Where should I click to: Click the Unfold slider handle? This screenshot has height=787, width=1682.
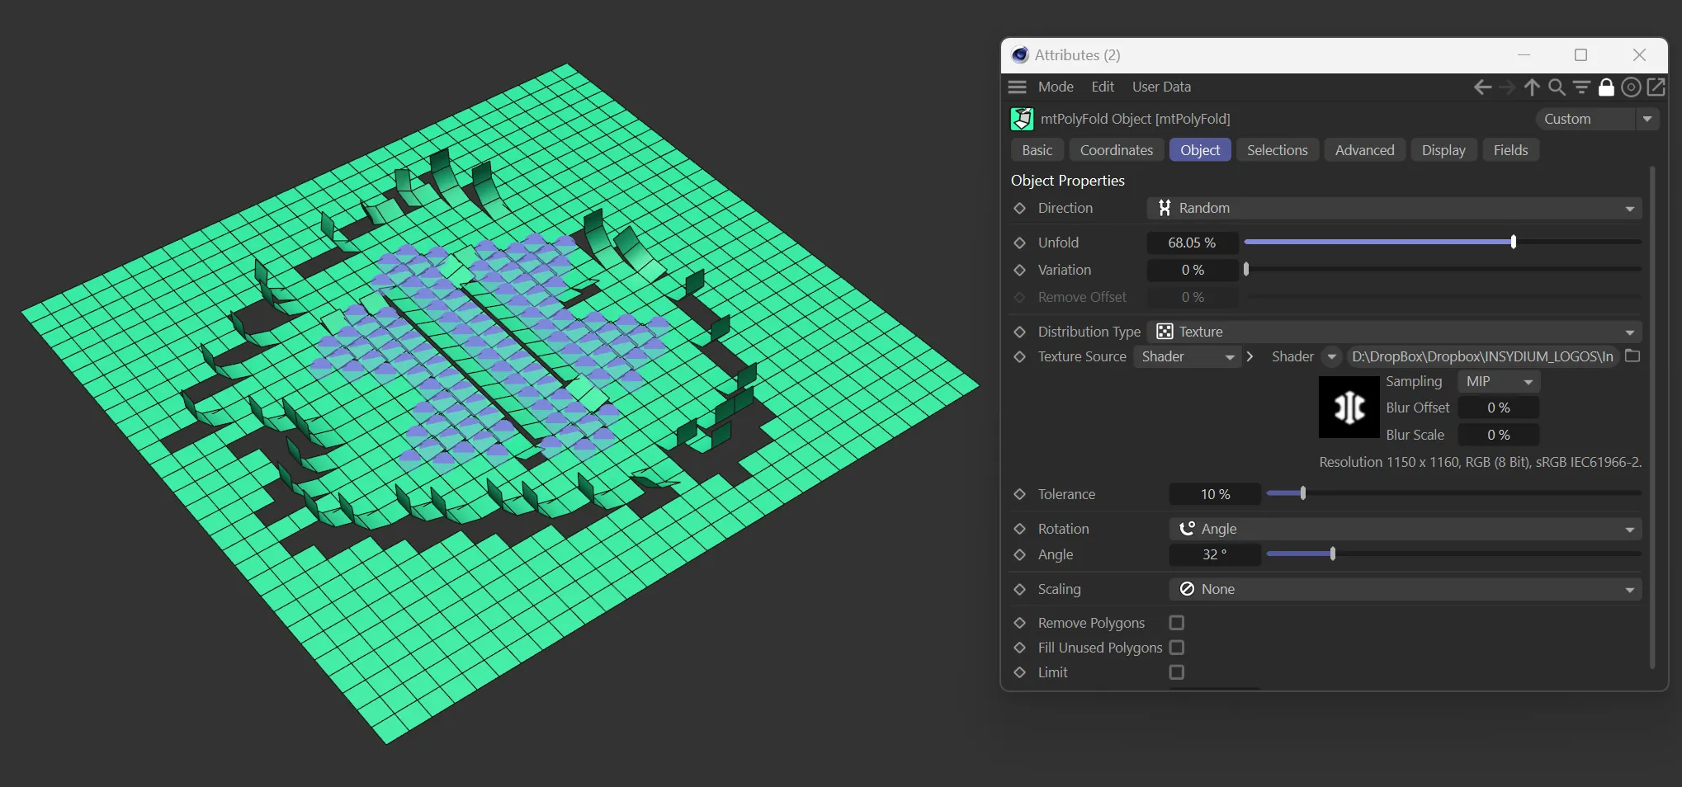click(1513, 243)
